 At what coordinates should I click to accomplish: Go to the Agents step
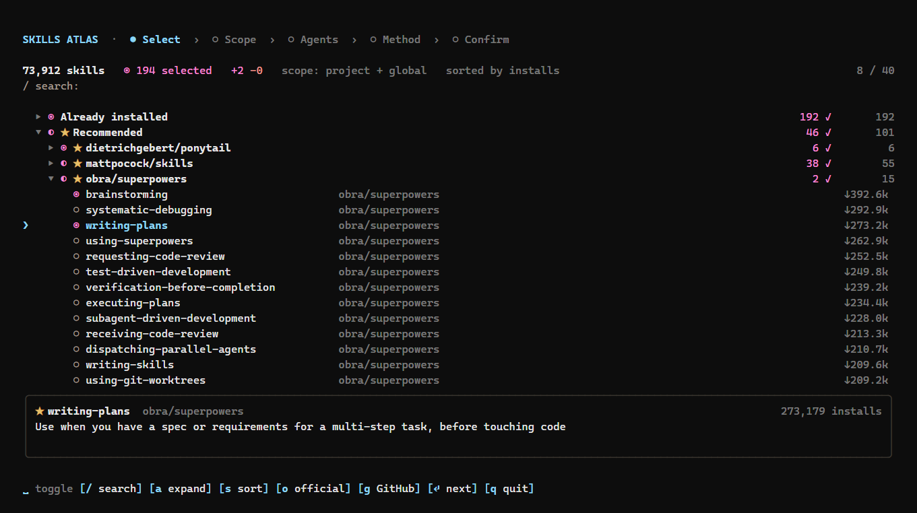313,40
